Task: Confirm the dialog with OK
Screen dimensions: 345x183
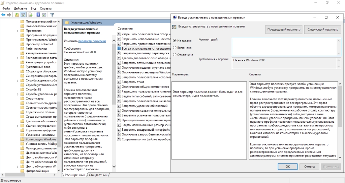Action: coord(287,167)
